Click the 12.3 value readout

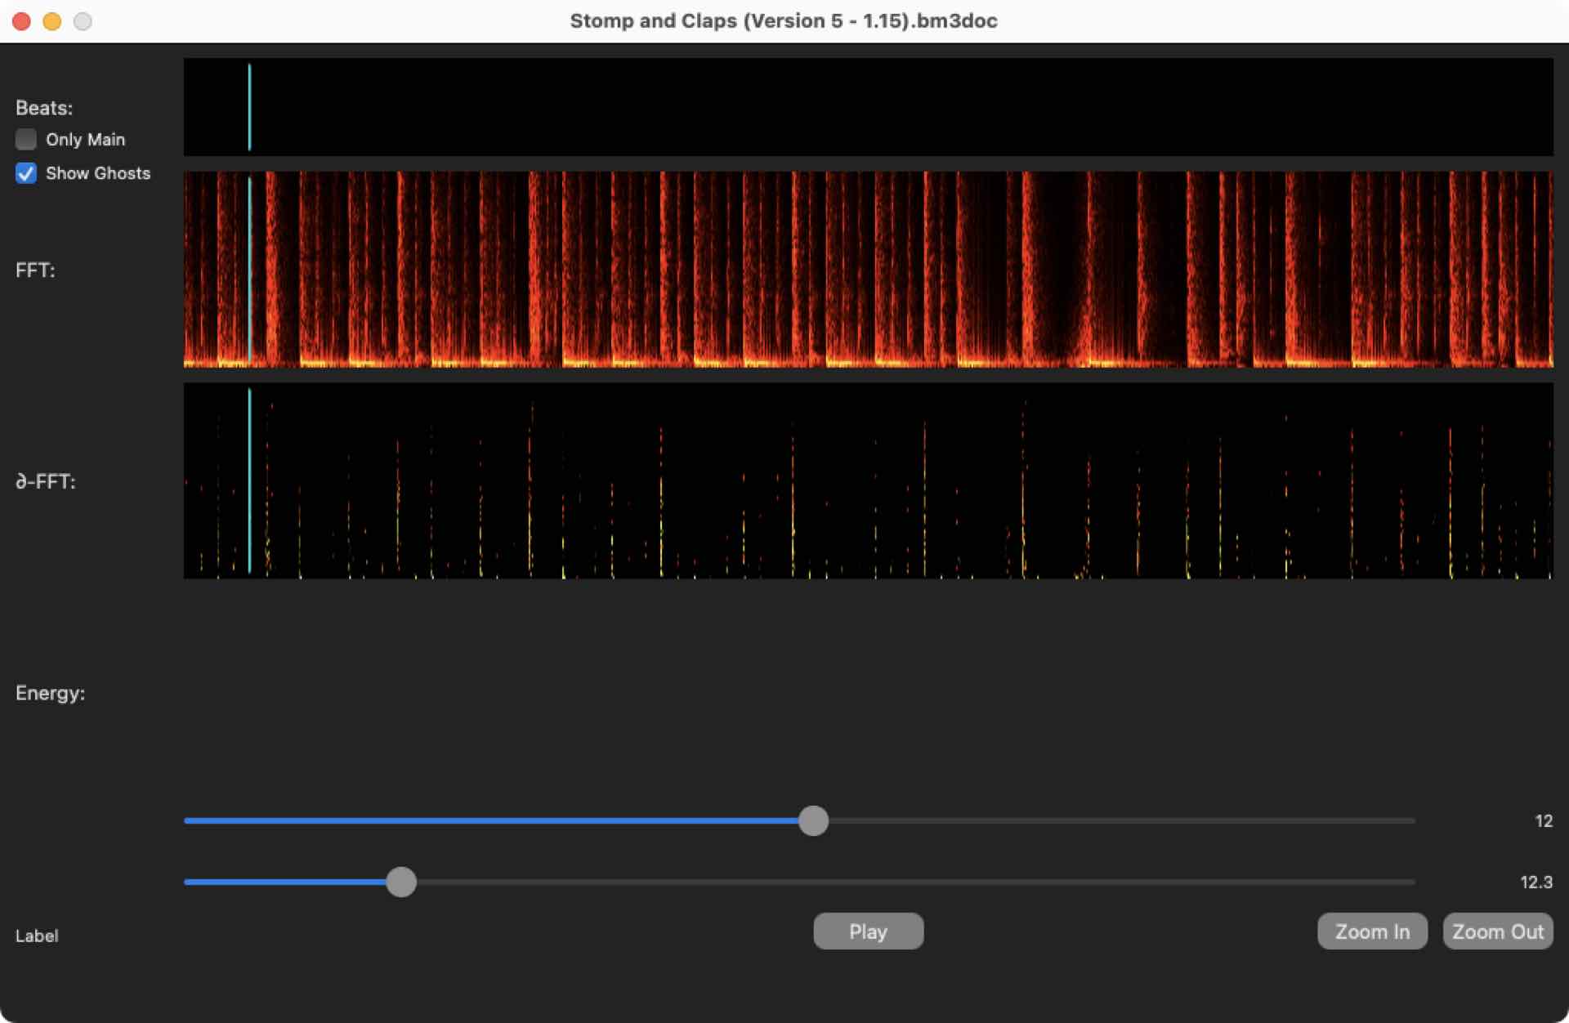[1536, 882]
